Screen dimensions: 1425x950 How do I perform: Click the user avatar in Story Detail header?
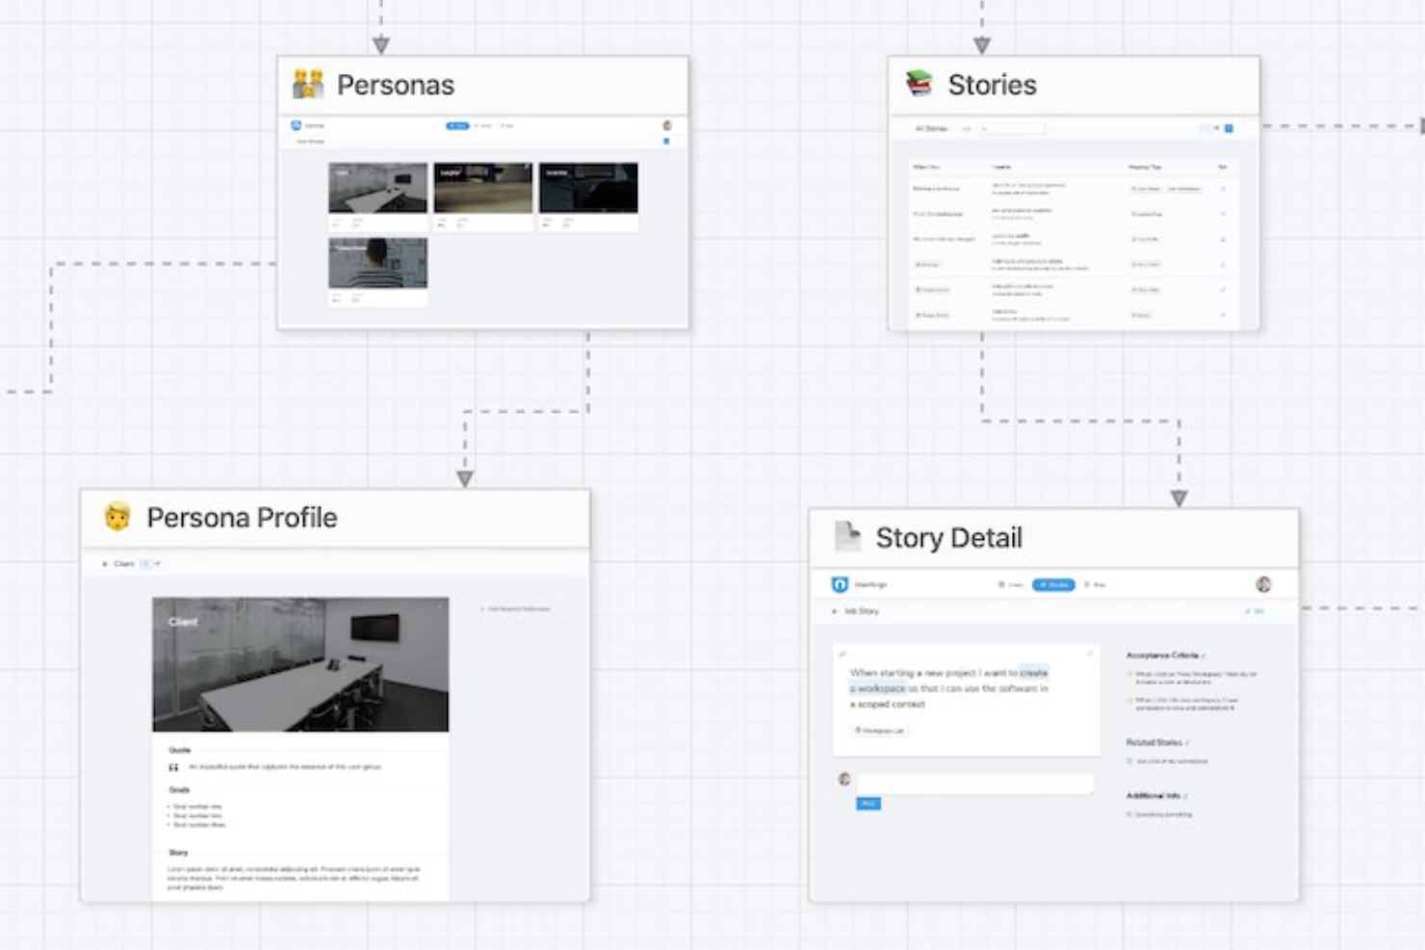1263,584
